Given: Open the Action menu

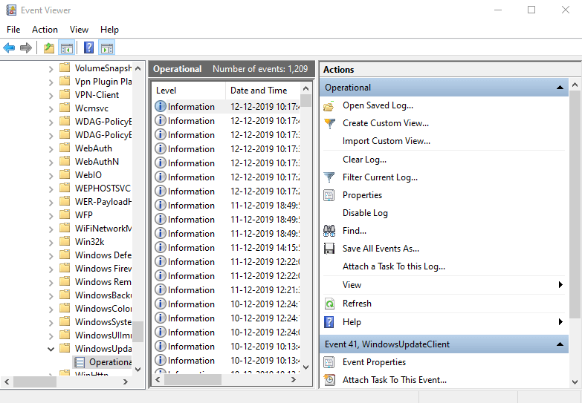Looking at the screenshot, I should (45, 30).
